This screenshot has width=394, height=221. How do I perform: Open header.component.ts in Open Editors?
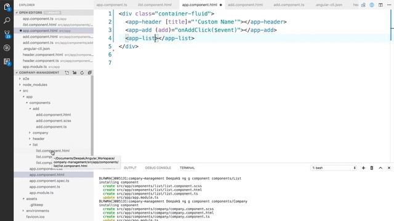click(41, 61)
